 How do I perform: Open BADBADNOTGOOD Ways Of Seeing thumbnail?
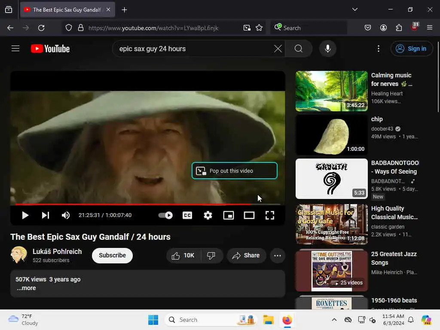(331, 178)
